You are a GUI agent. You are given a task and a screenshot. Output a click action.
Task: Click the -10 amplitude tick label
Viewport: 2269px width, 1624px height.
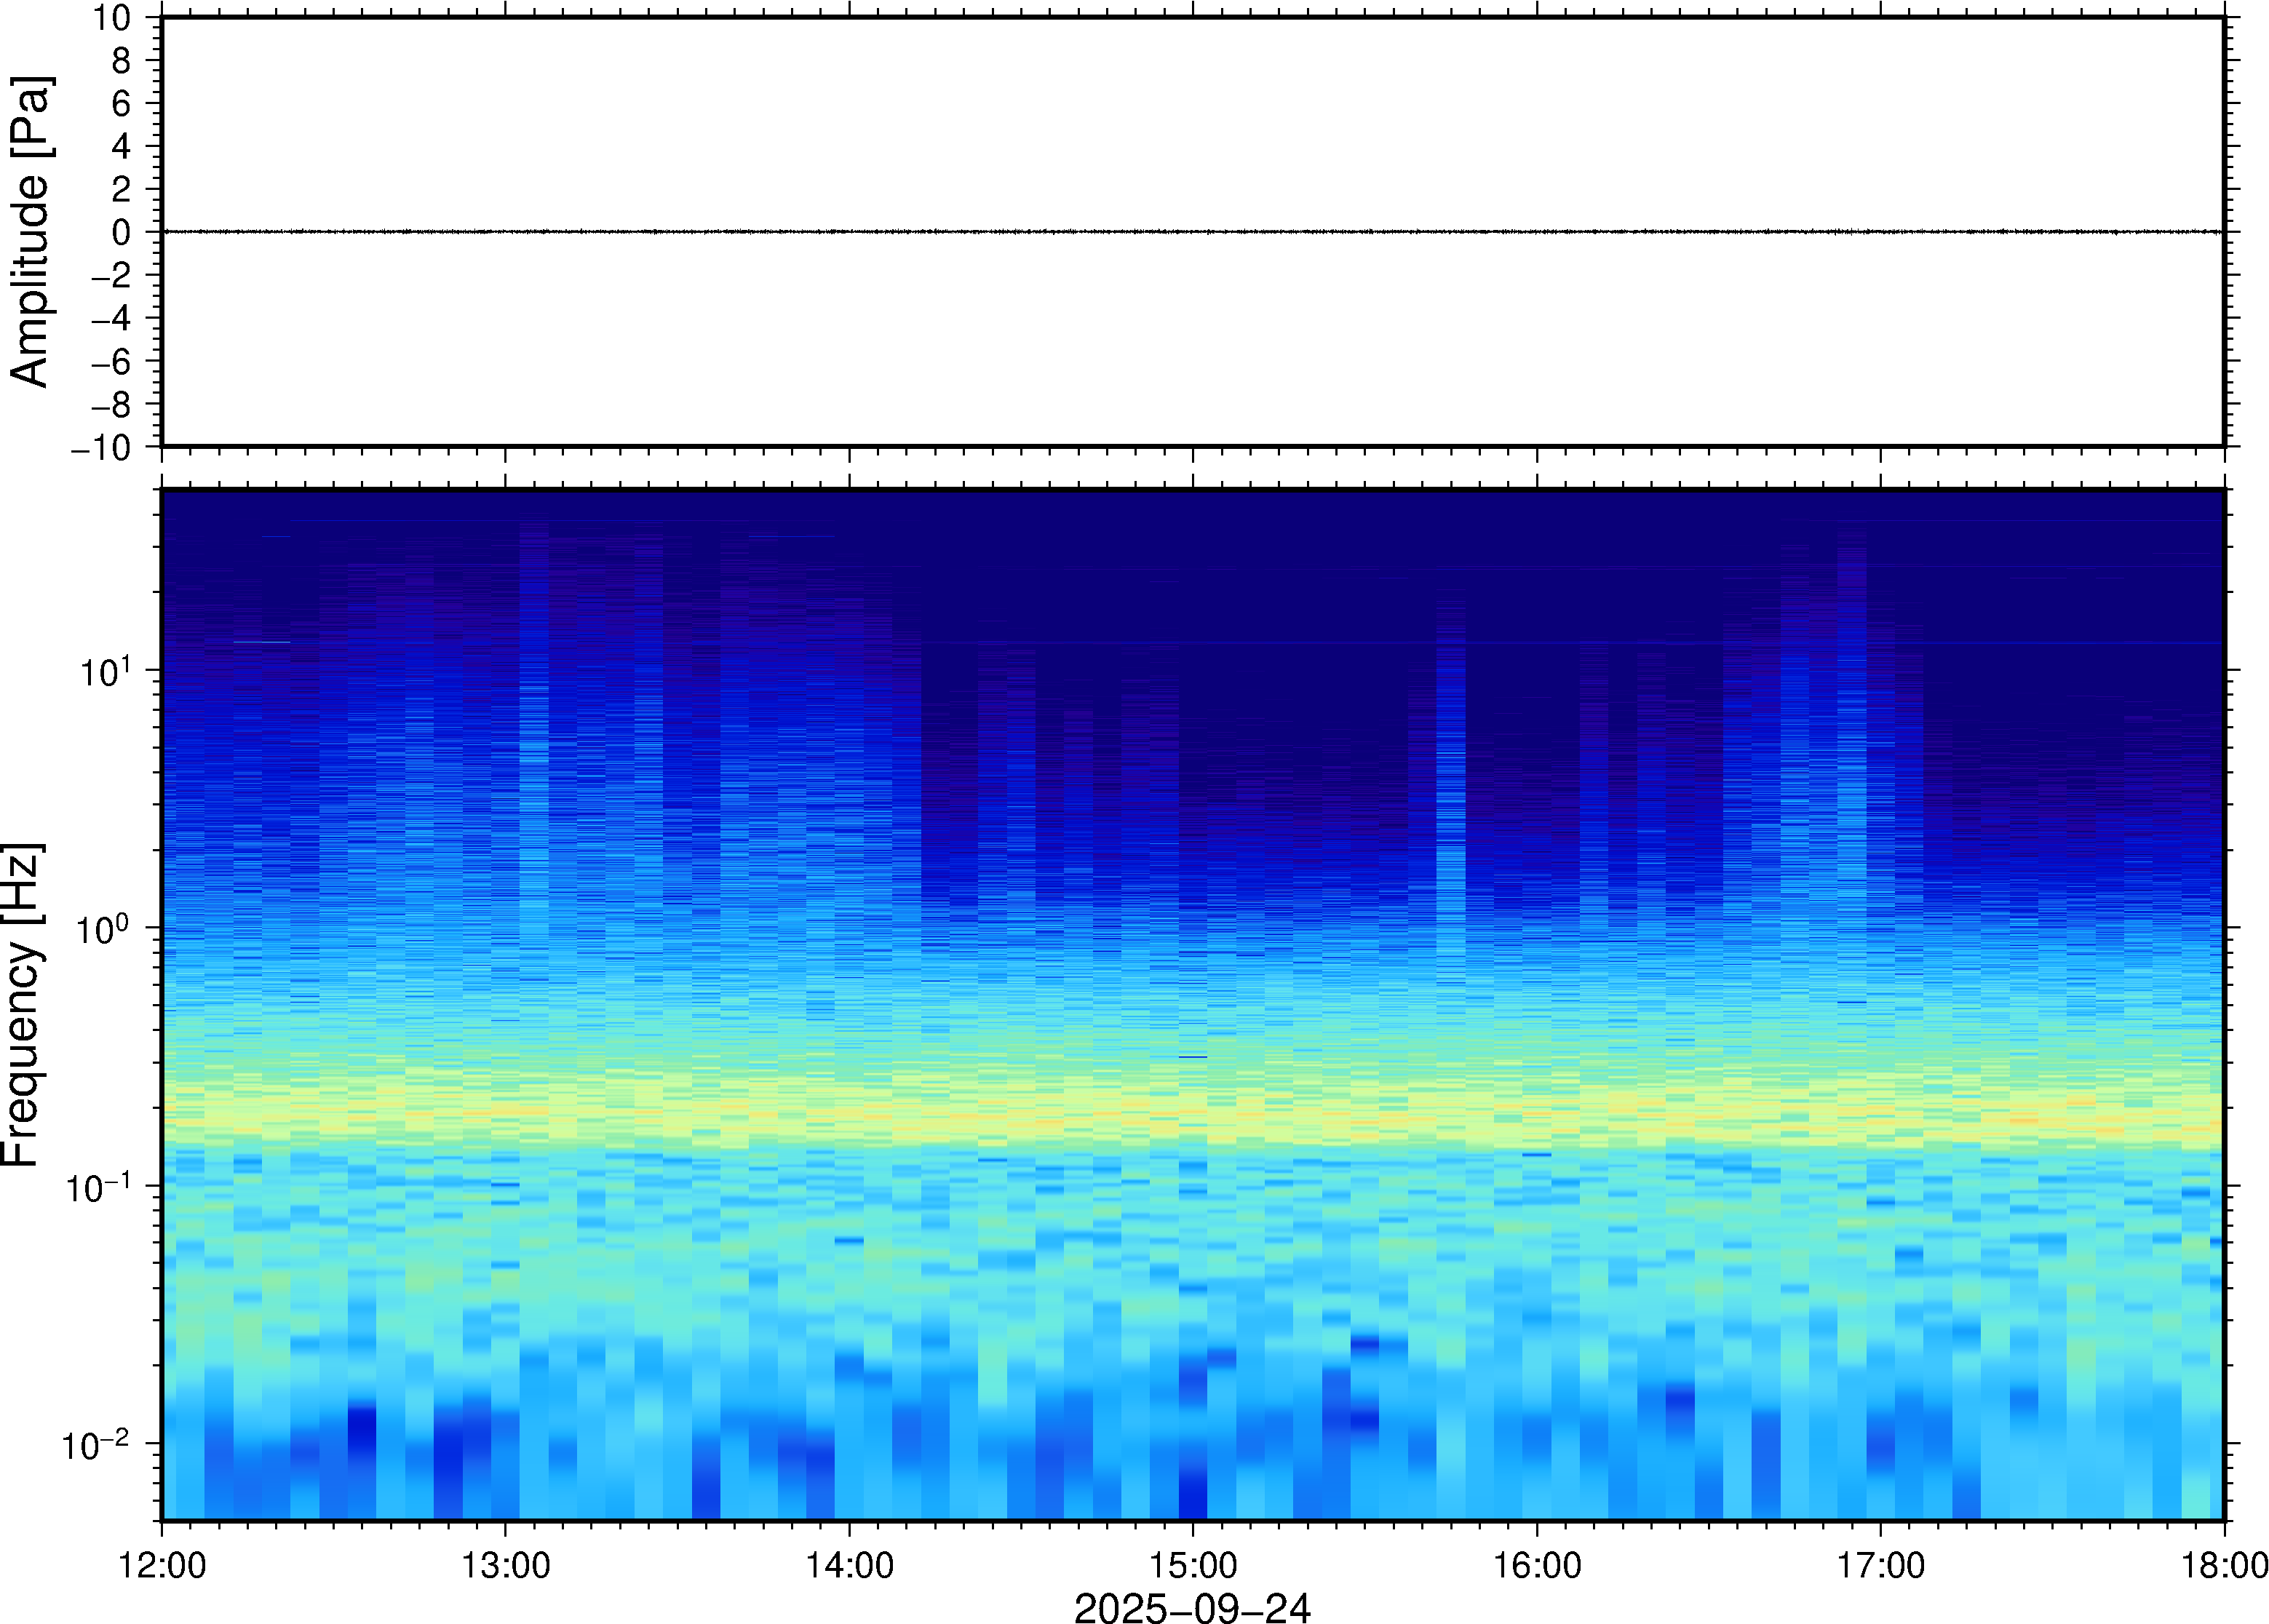pos(101,448)
